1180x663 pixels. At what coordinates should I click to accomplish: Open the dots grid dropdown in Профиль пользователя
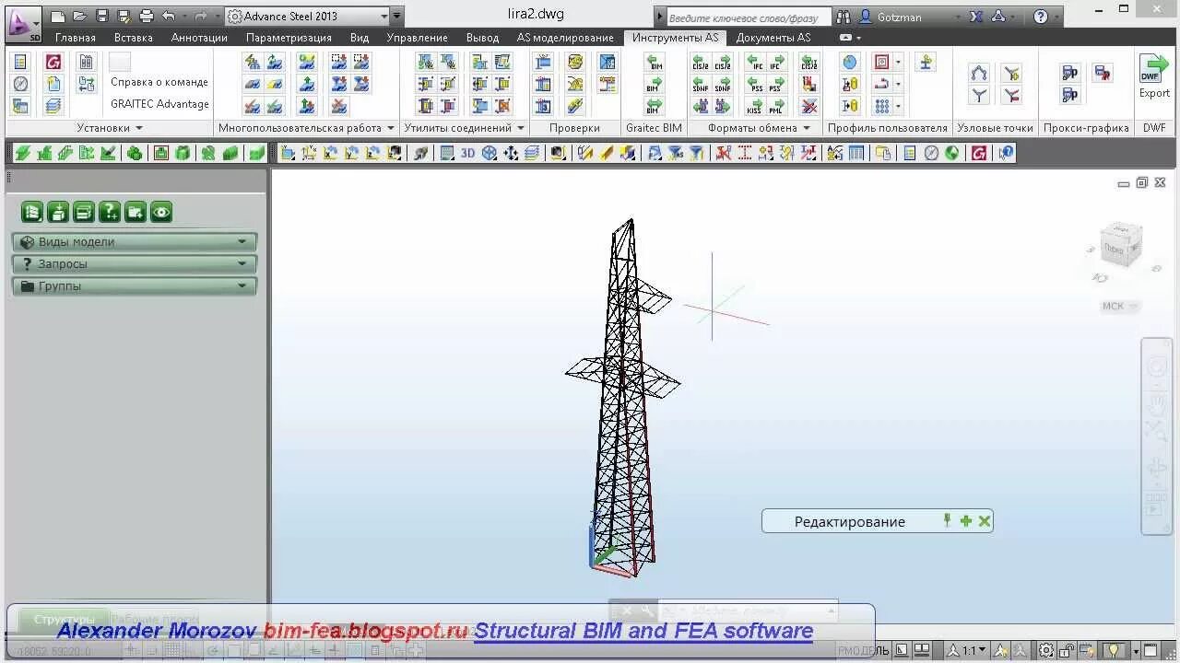pos(899,106)
